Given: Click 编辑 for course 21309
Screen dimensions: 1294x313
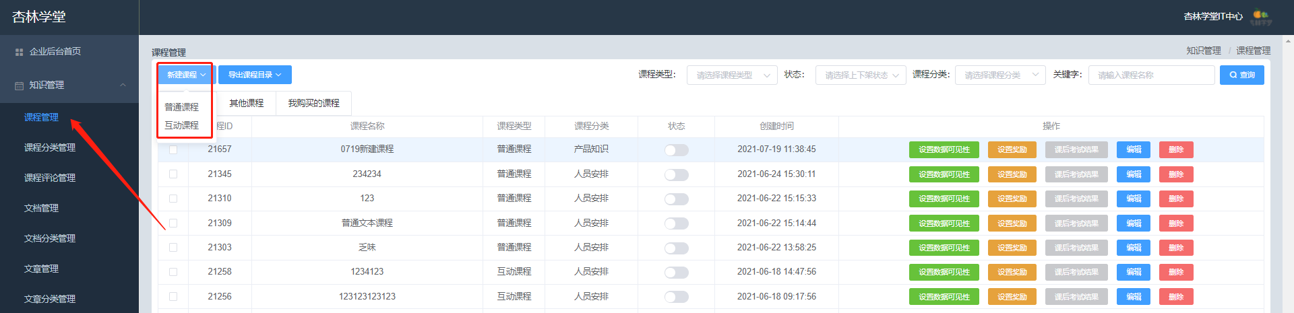Looking at the screenshot, I should click(x=1134, y=223).
